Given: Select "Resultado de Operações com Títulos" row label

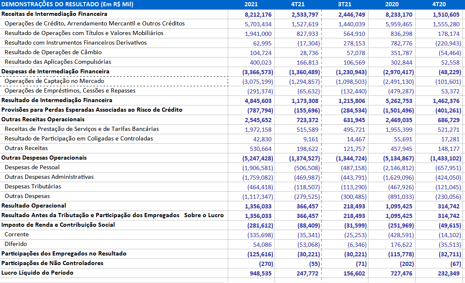Looking at the screenshot, I should [x=84, y=33].
